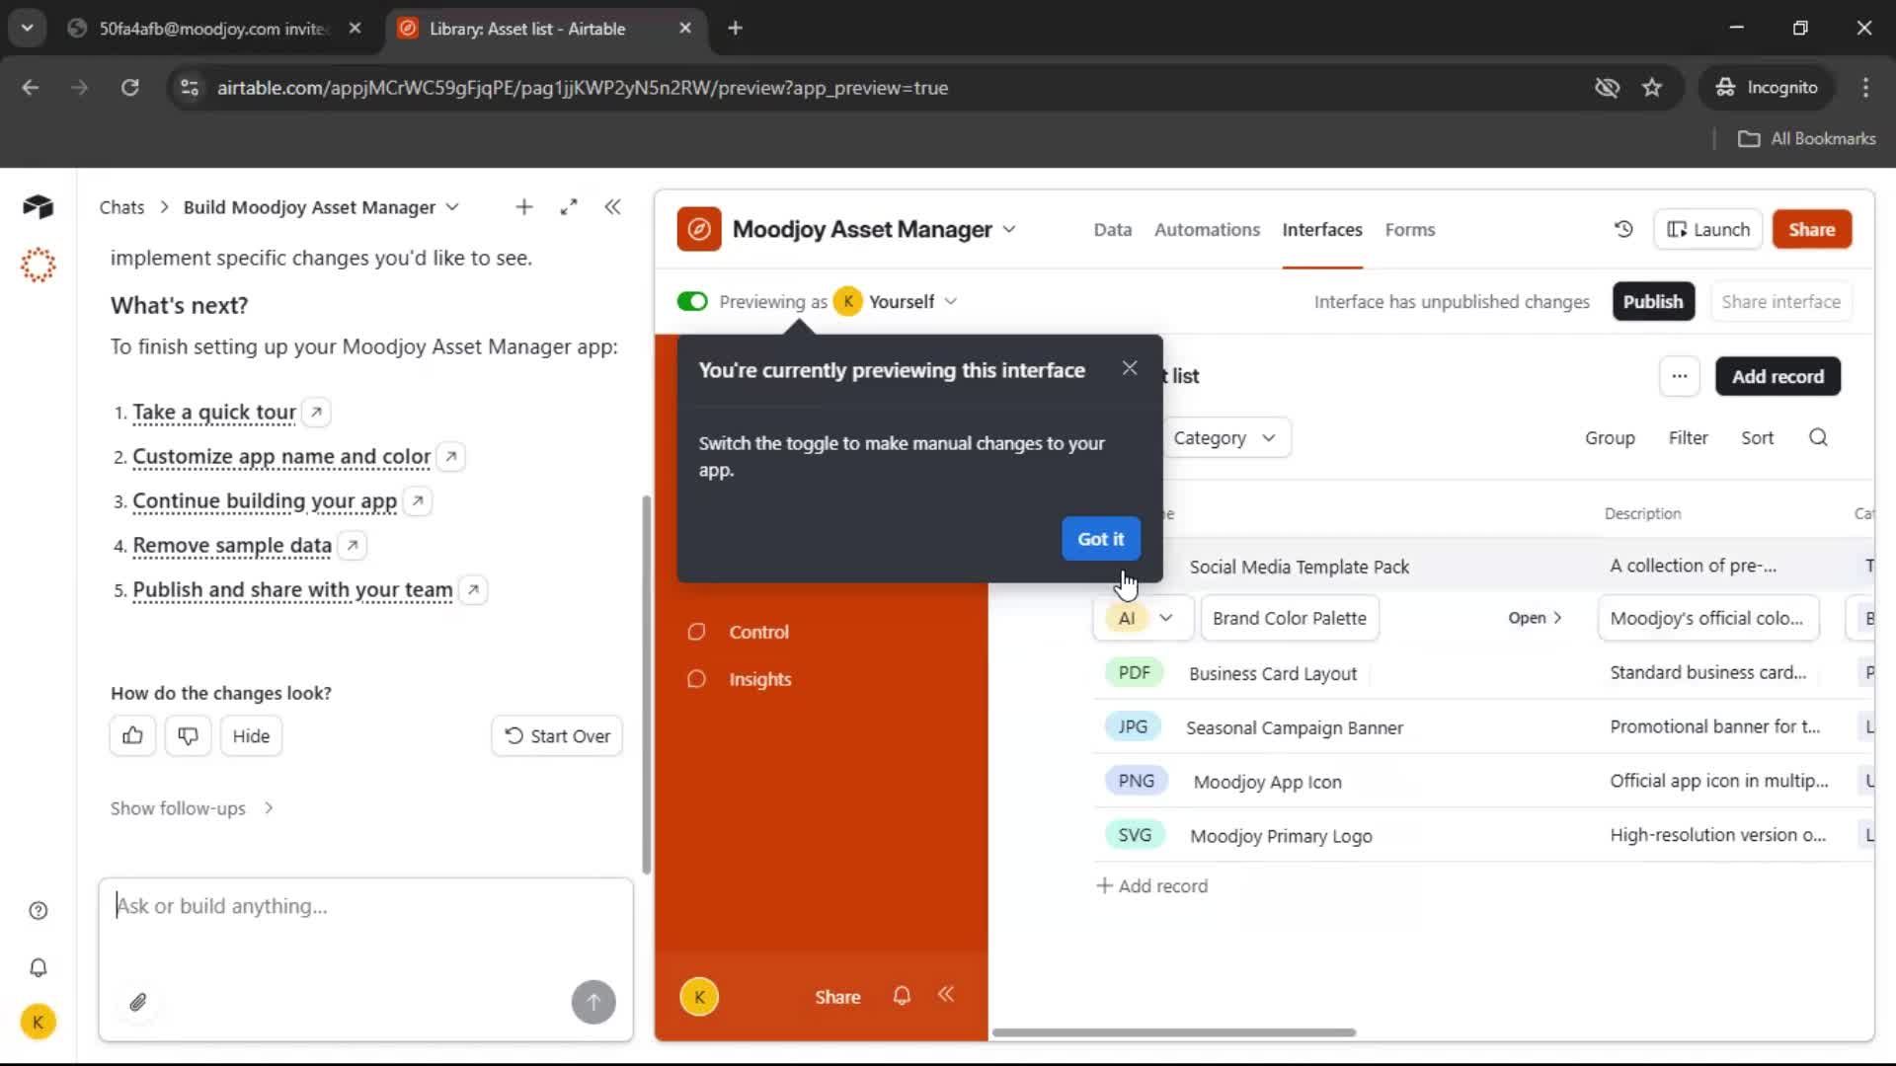1896x1066 pixels.
Task: Open the Group option
Action: tap(1610, 437)
